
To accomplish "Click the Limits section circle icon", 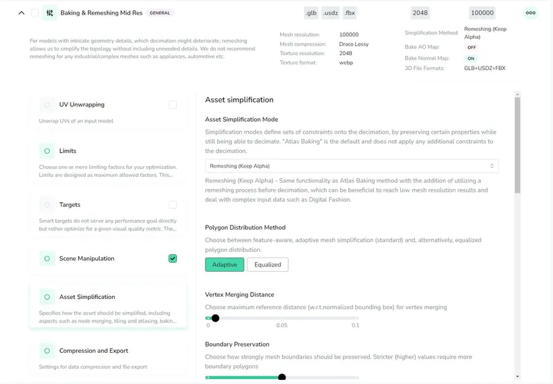I will click(x=47, y=151).
